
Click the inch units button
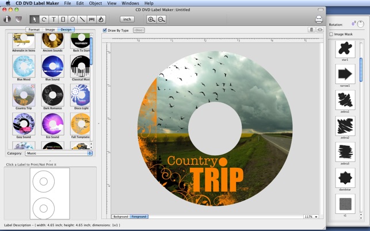(x=127, y=20)
